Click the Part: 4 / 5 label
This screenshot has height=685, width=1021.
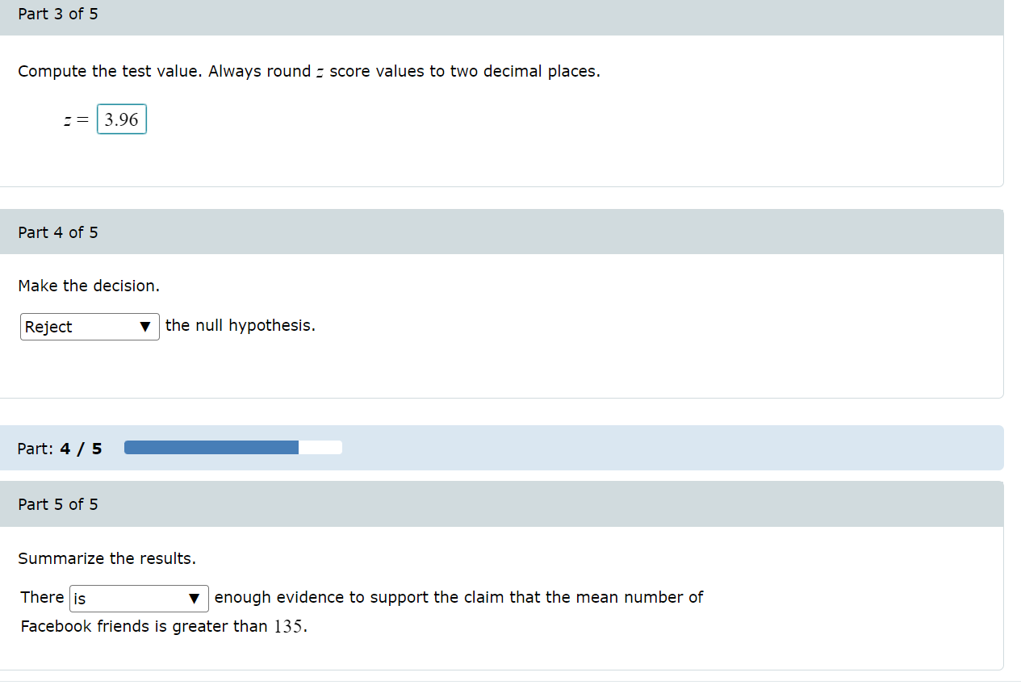59,448
